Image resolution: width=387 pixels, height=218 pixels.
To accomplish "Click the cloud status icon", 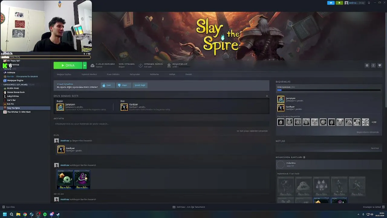I will pyautogui.click(x=93, y=65).
